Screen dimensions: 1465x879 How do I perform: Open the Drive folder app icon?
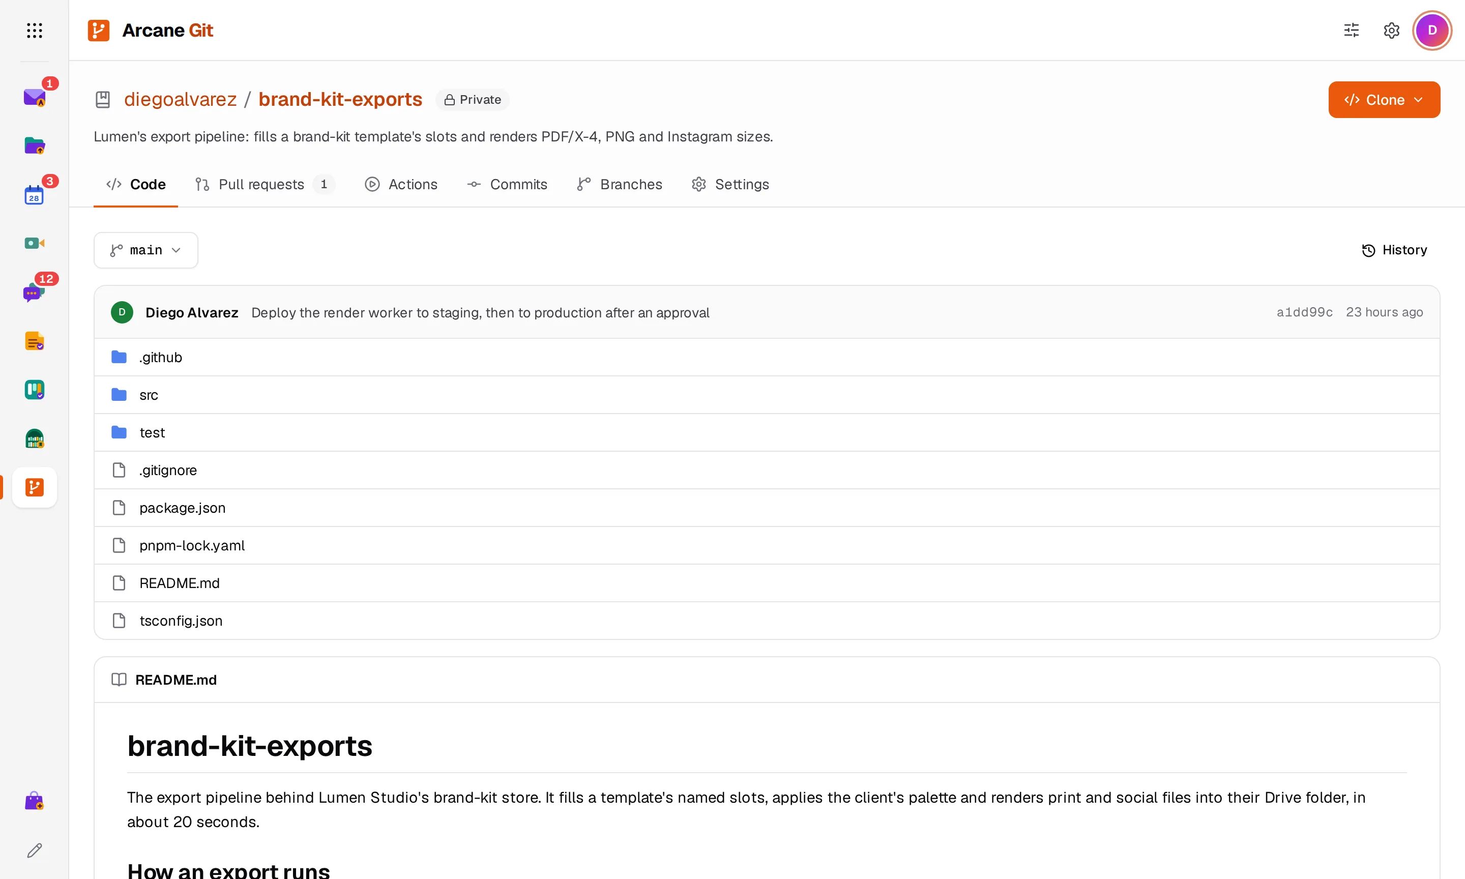click(x=35, y=145)
